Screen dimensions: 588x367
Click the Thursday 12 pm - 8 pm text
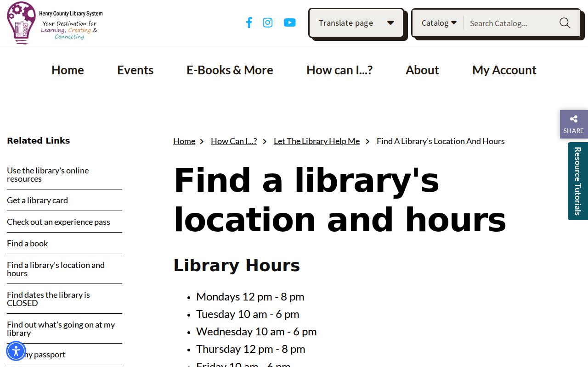click(x=251, y=349)
